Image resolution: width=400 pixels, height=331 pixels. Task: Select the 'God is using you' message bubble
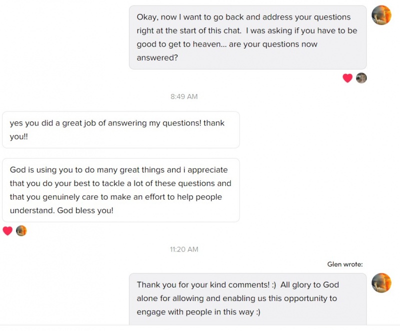click(120, 190)
